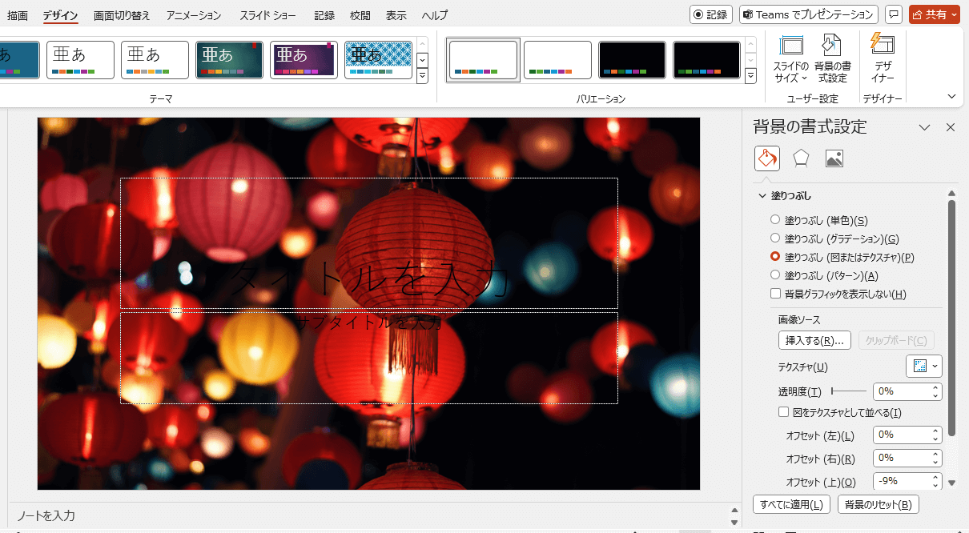
Task: Open the デザイン tab
Action: [x=61, y=15]
